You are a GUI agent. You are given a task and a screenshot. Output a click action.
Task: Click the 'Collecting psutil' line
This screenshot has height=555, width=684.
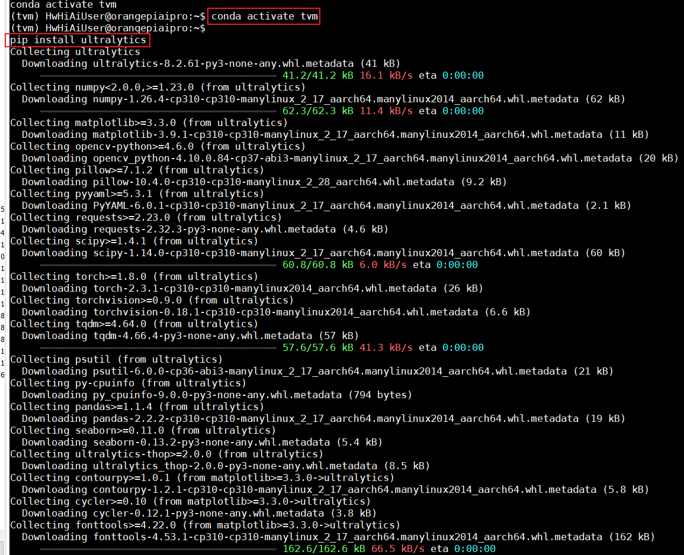116,359
